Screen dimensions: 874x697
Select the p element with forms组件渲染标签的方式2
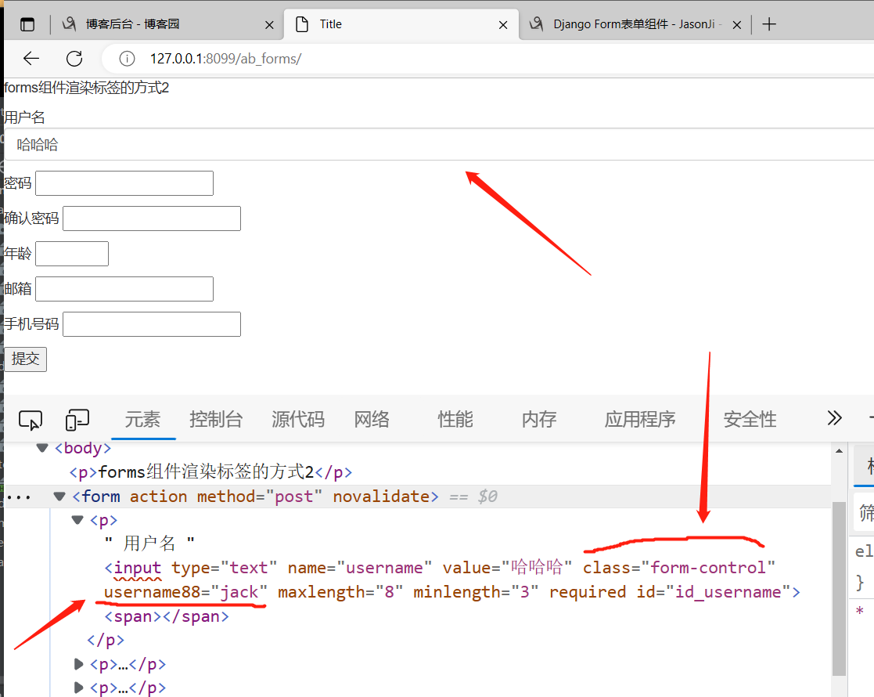(x=210, y=472)
